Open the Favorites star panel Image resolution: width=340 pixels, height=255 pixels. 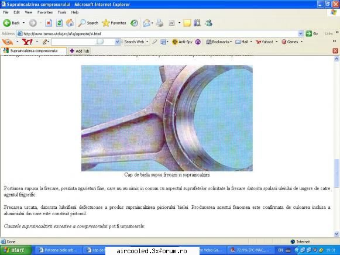[x=114, y=23]
